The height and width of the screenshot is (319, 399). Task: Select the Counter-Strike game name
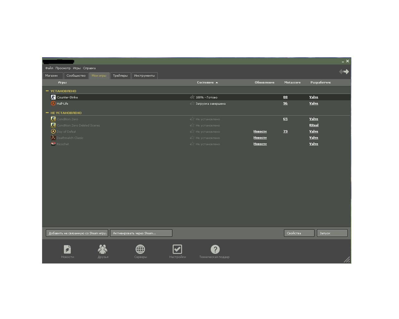click(67, 97)
